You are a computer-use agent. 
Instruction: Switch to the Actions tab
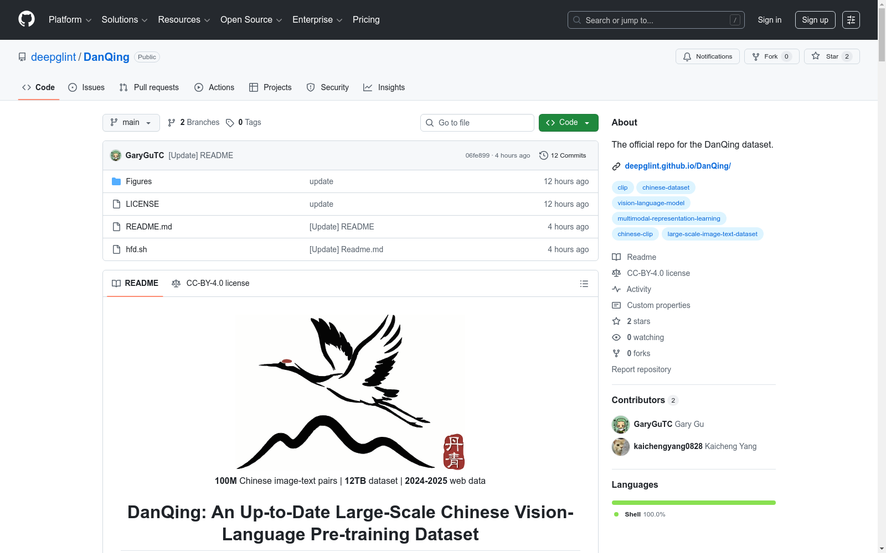[x=214, y=87]
